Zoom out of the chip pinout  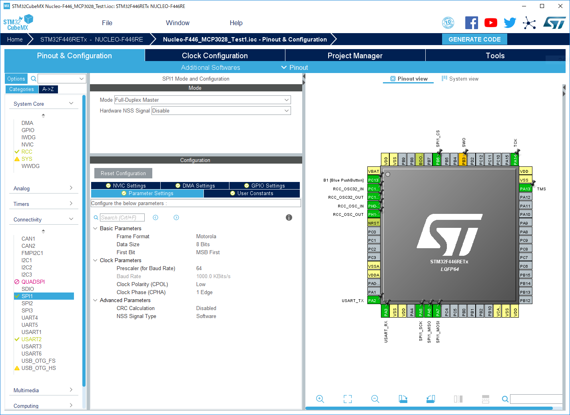click(375, 399)
